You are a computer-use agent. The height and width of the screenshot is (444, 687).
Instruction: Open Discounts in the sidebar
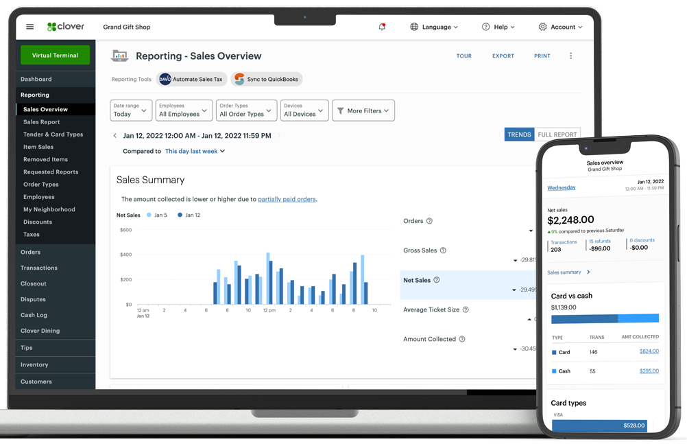tap(38, 222)
